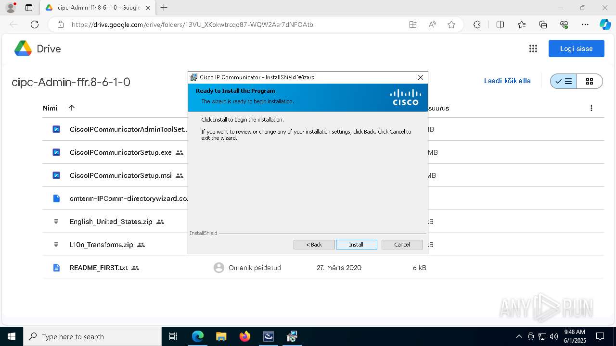Open CiscoIPCommunicatorSetup.exe file
The height and width of the screenshot is (346, 616).
[x=120, y=152]
